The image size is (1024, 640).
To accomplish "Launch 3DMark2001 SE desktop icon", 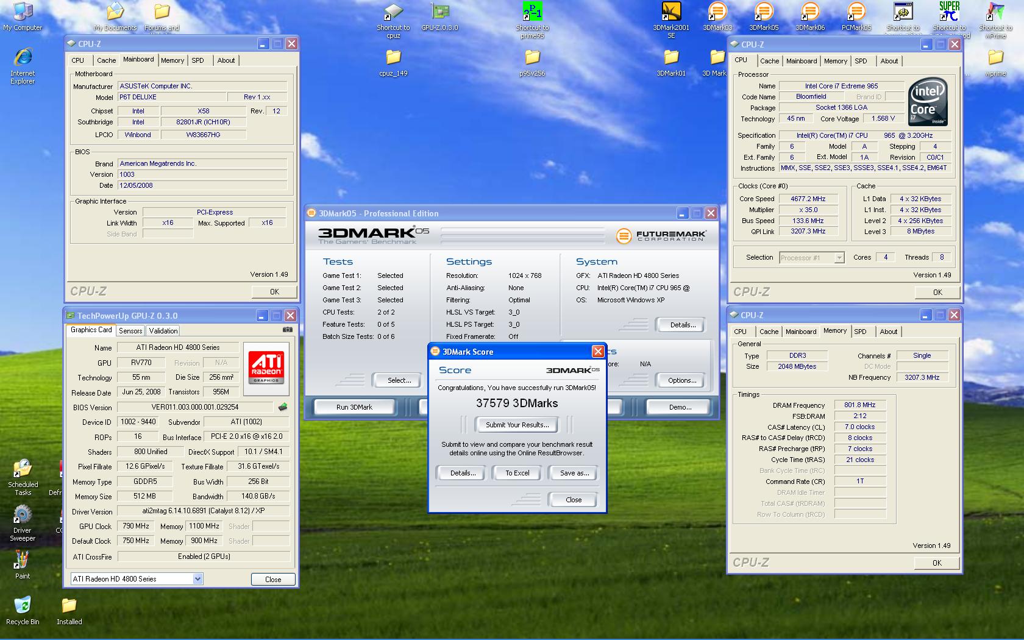I will tap(671, 20).
